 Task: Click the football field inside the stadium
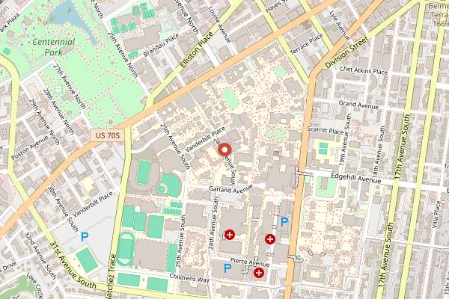(144, 172)
